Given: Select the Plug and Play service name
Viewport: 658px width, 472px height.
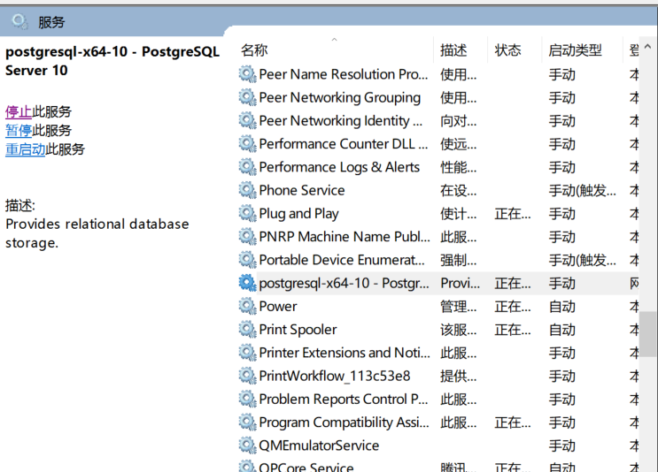Looking at the screenshot, I should pyautogui.click(x=298, y=214).
